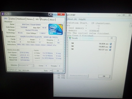Click the Specification field text
This screenshot has width=132, height=99.
(39, 37)
